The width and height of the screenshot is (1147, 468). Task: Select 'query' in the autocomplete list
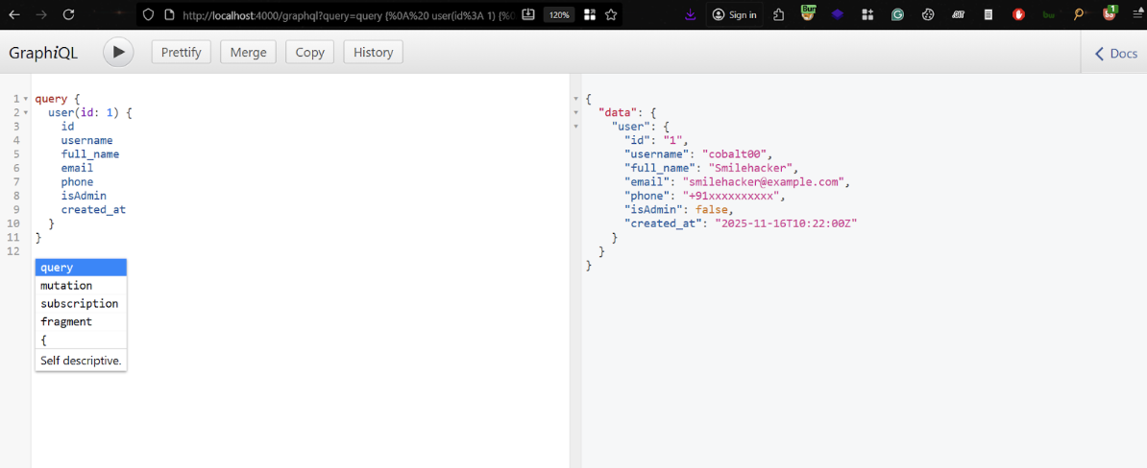(x=82, y=268)
